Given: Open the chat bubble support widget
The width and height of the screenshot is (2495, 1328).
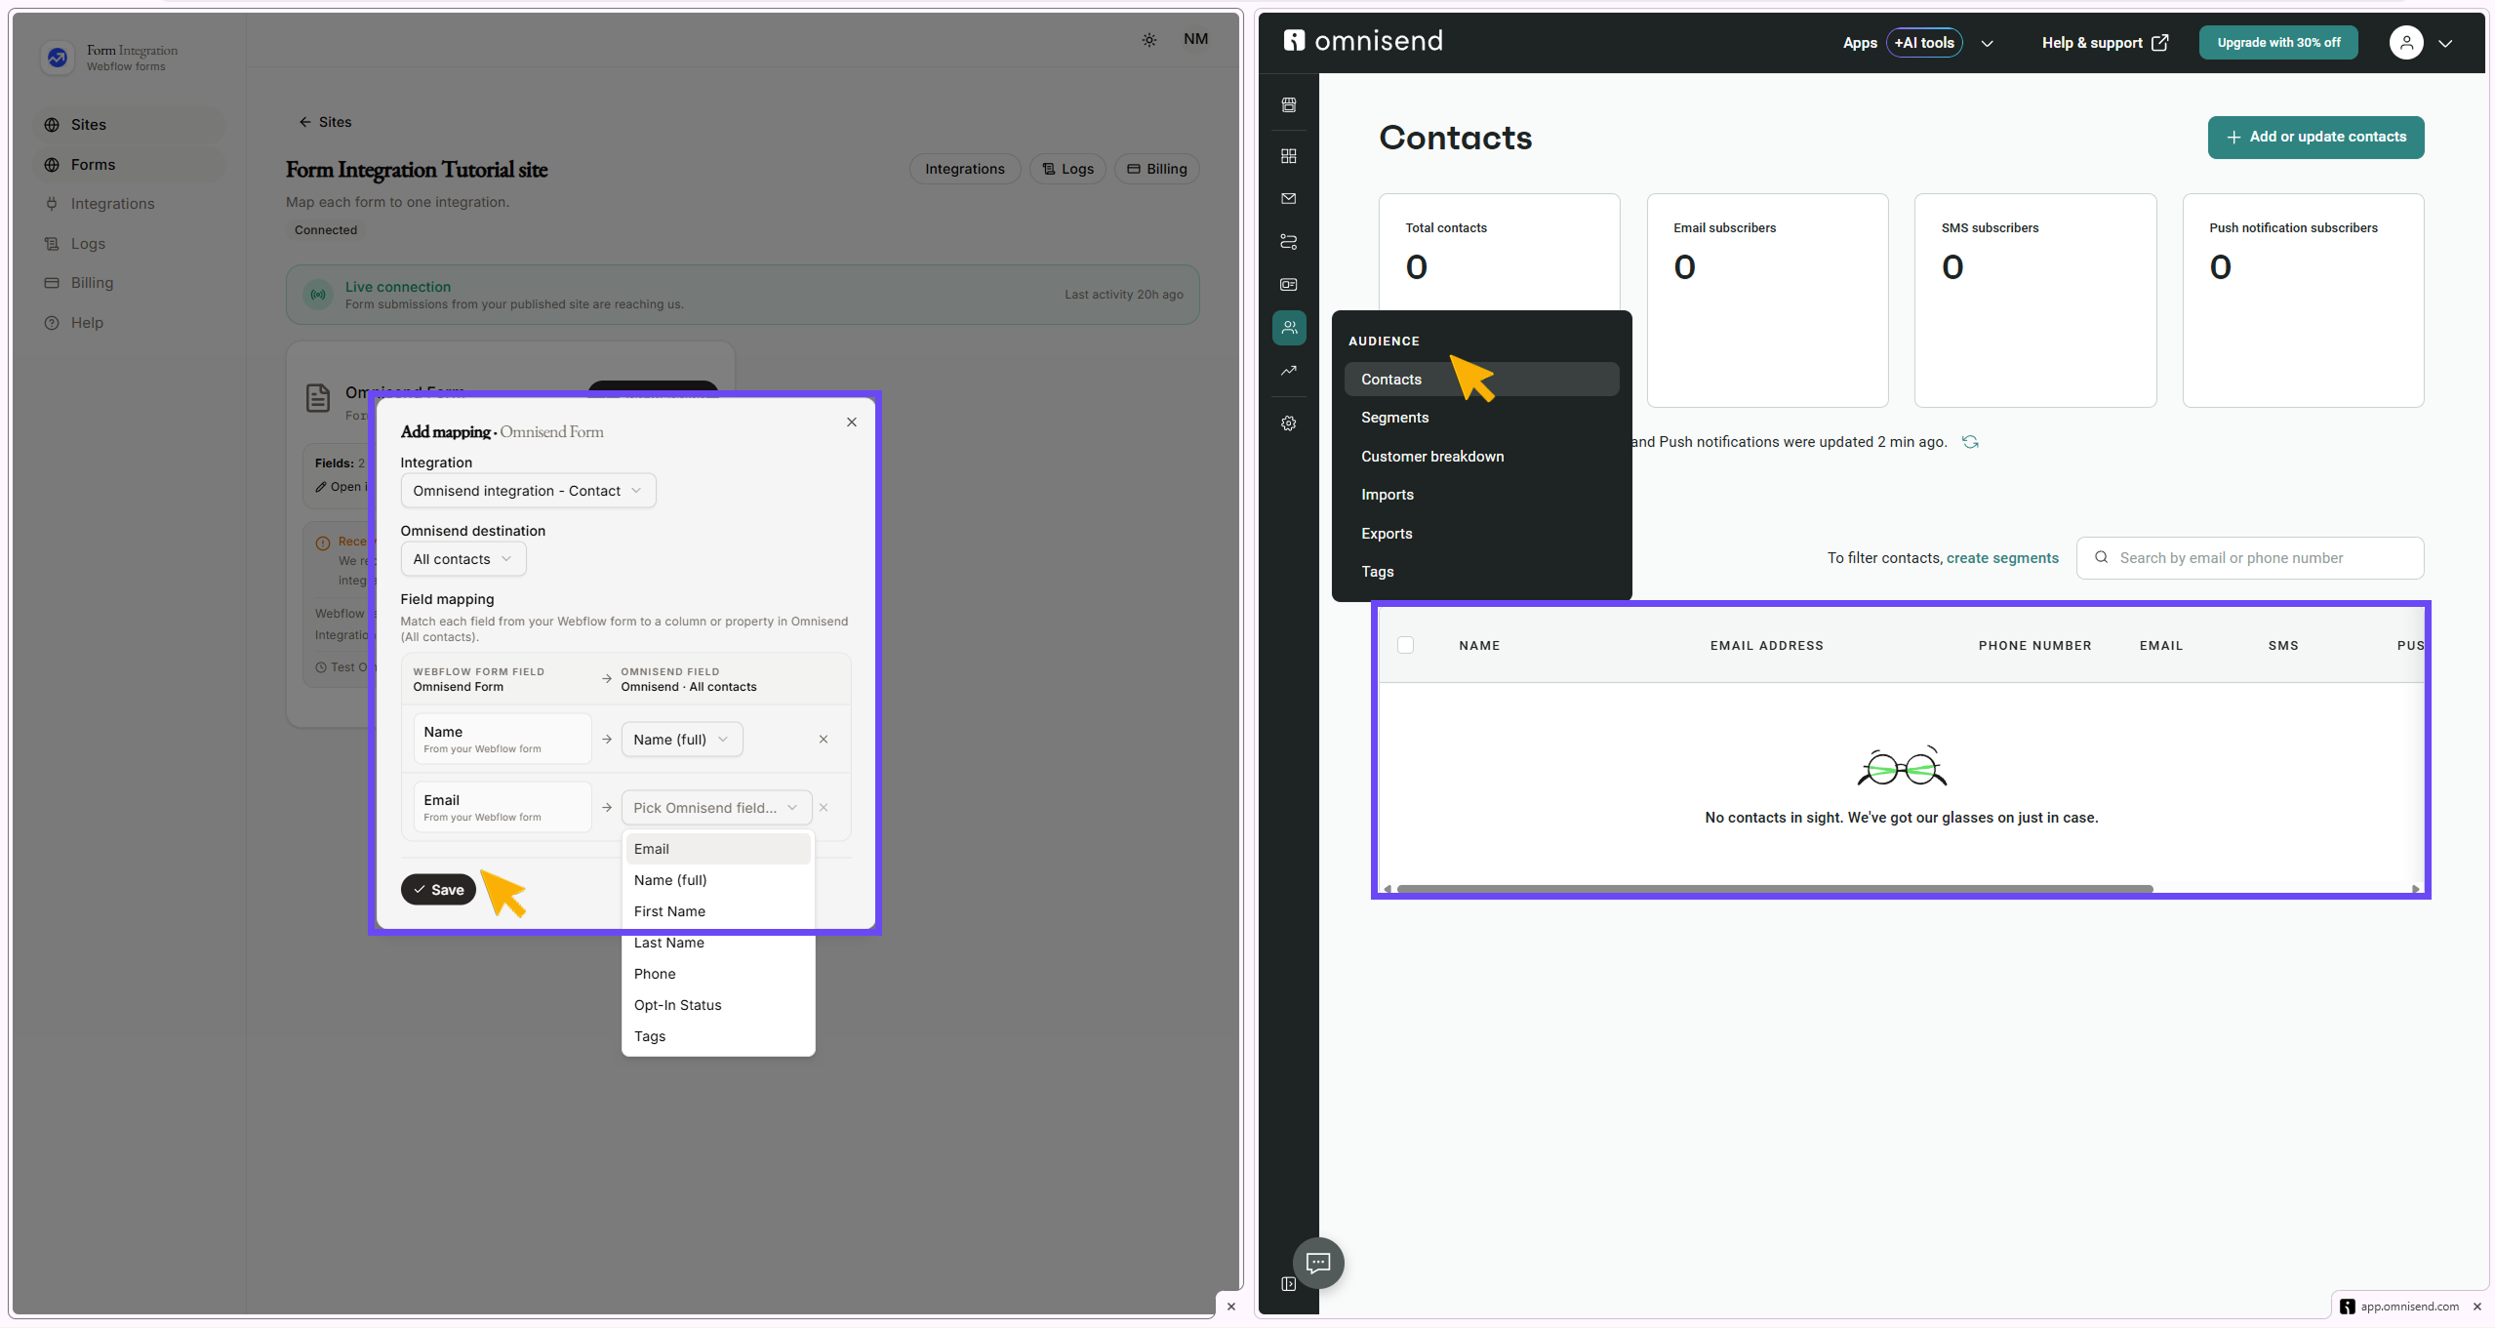Looking at the screenshot, I should coord(1318,1264).
